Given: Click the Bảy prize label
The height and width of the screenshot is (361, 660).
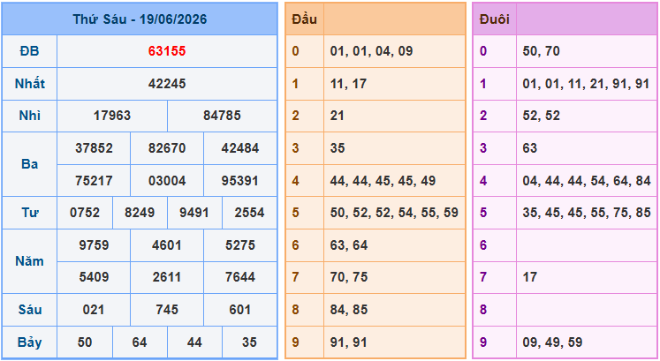Looking at the screenshot, I should [x=29, y=342].
